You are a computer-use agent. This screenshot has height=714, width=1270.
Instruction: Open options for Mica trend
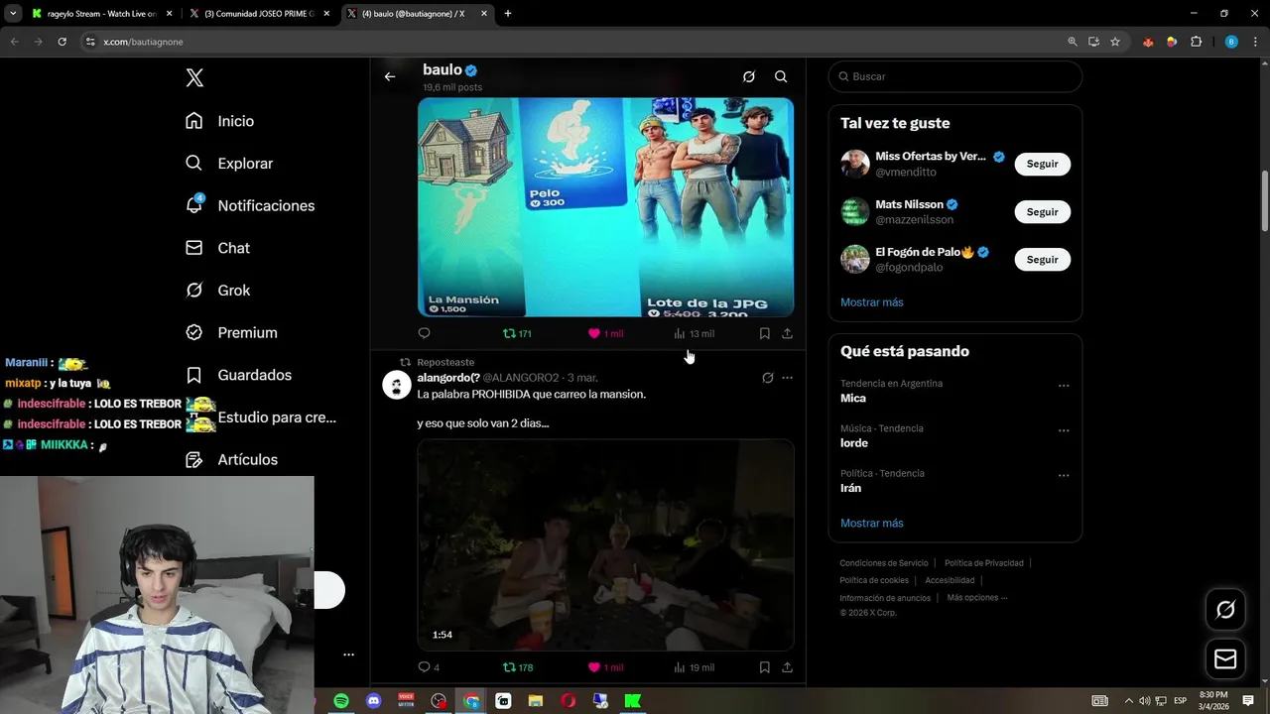click(1064, 386)
